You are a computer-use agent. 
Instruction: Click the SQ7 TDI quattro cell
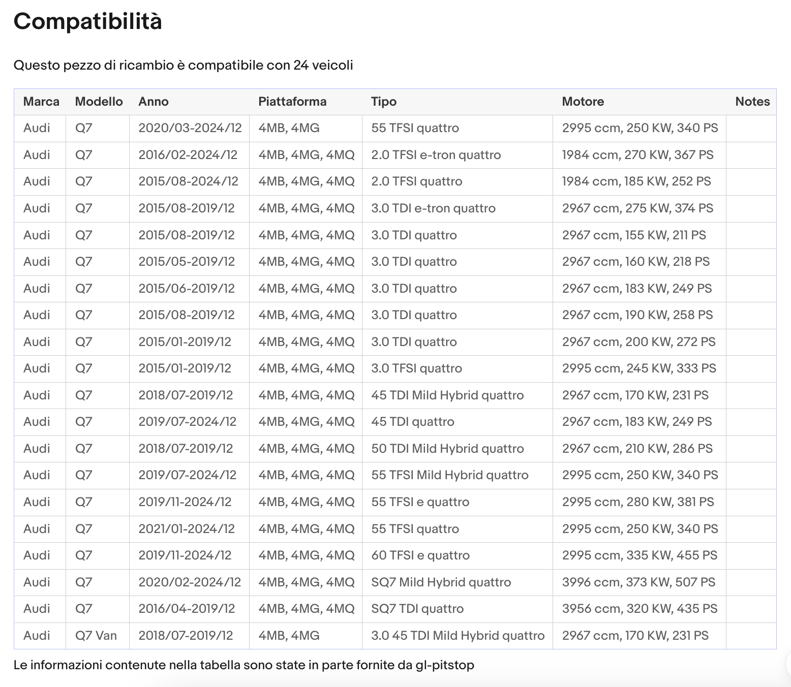point(458,609)
